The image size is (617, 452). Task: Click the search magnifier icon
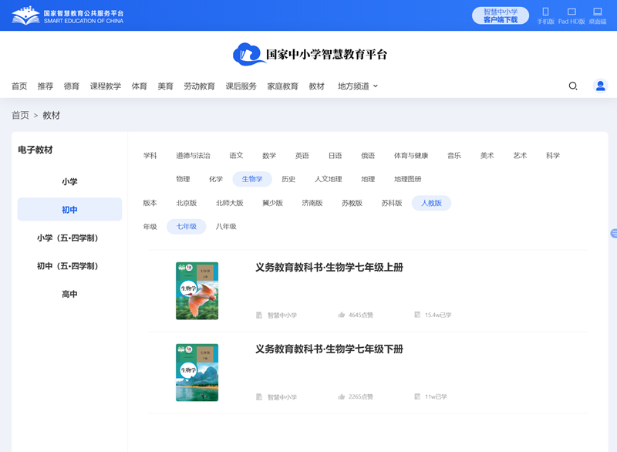pyautogui.click(x=573, y=86)
